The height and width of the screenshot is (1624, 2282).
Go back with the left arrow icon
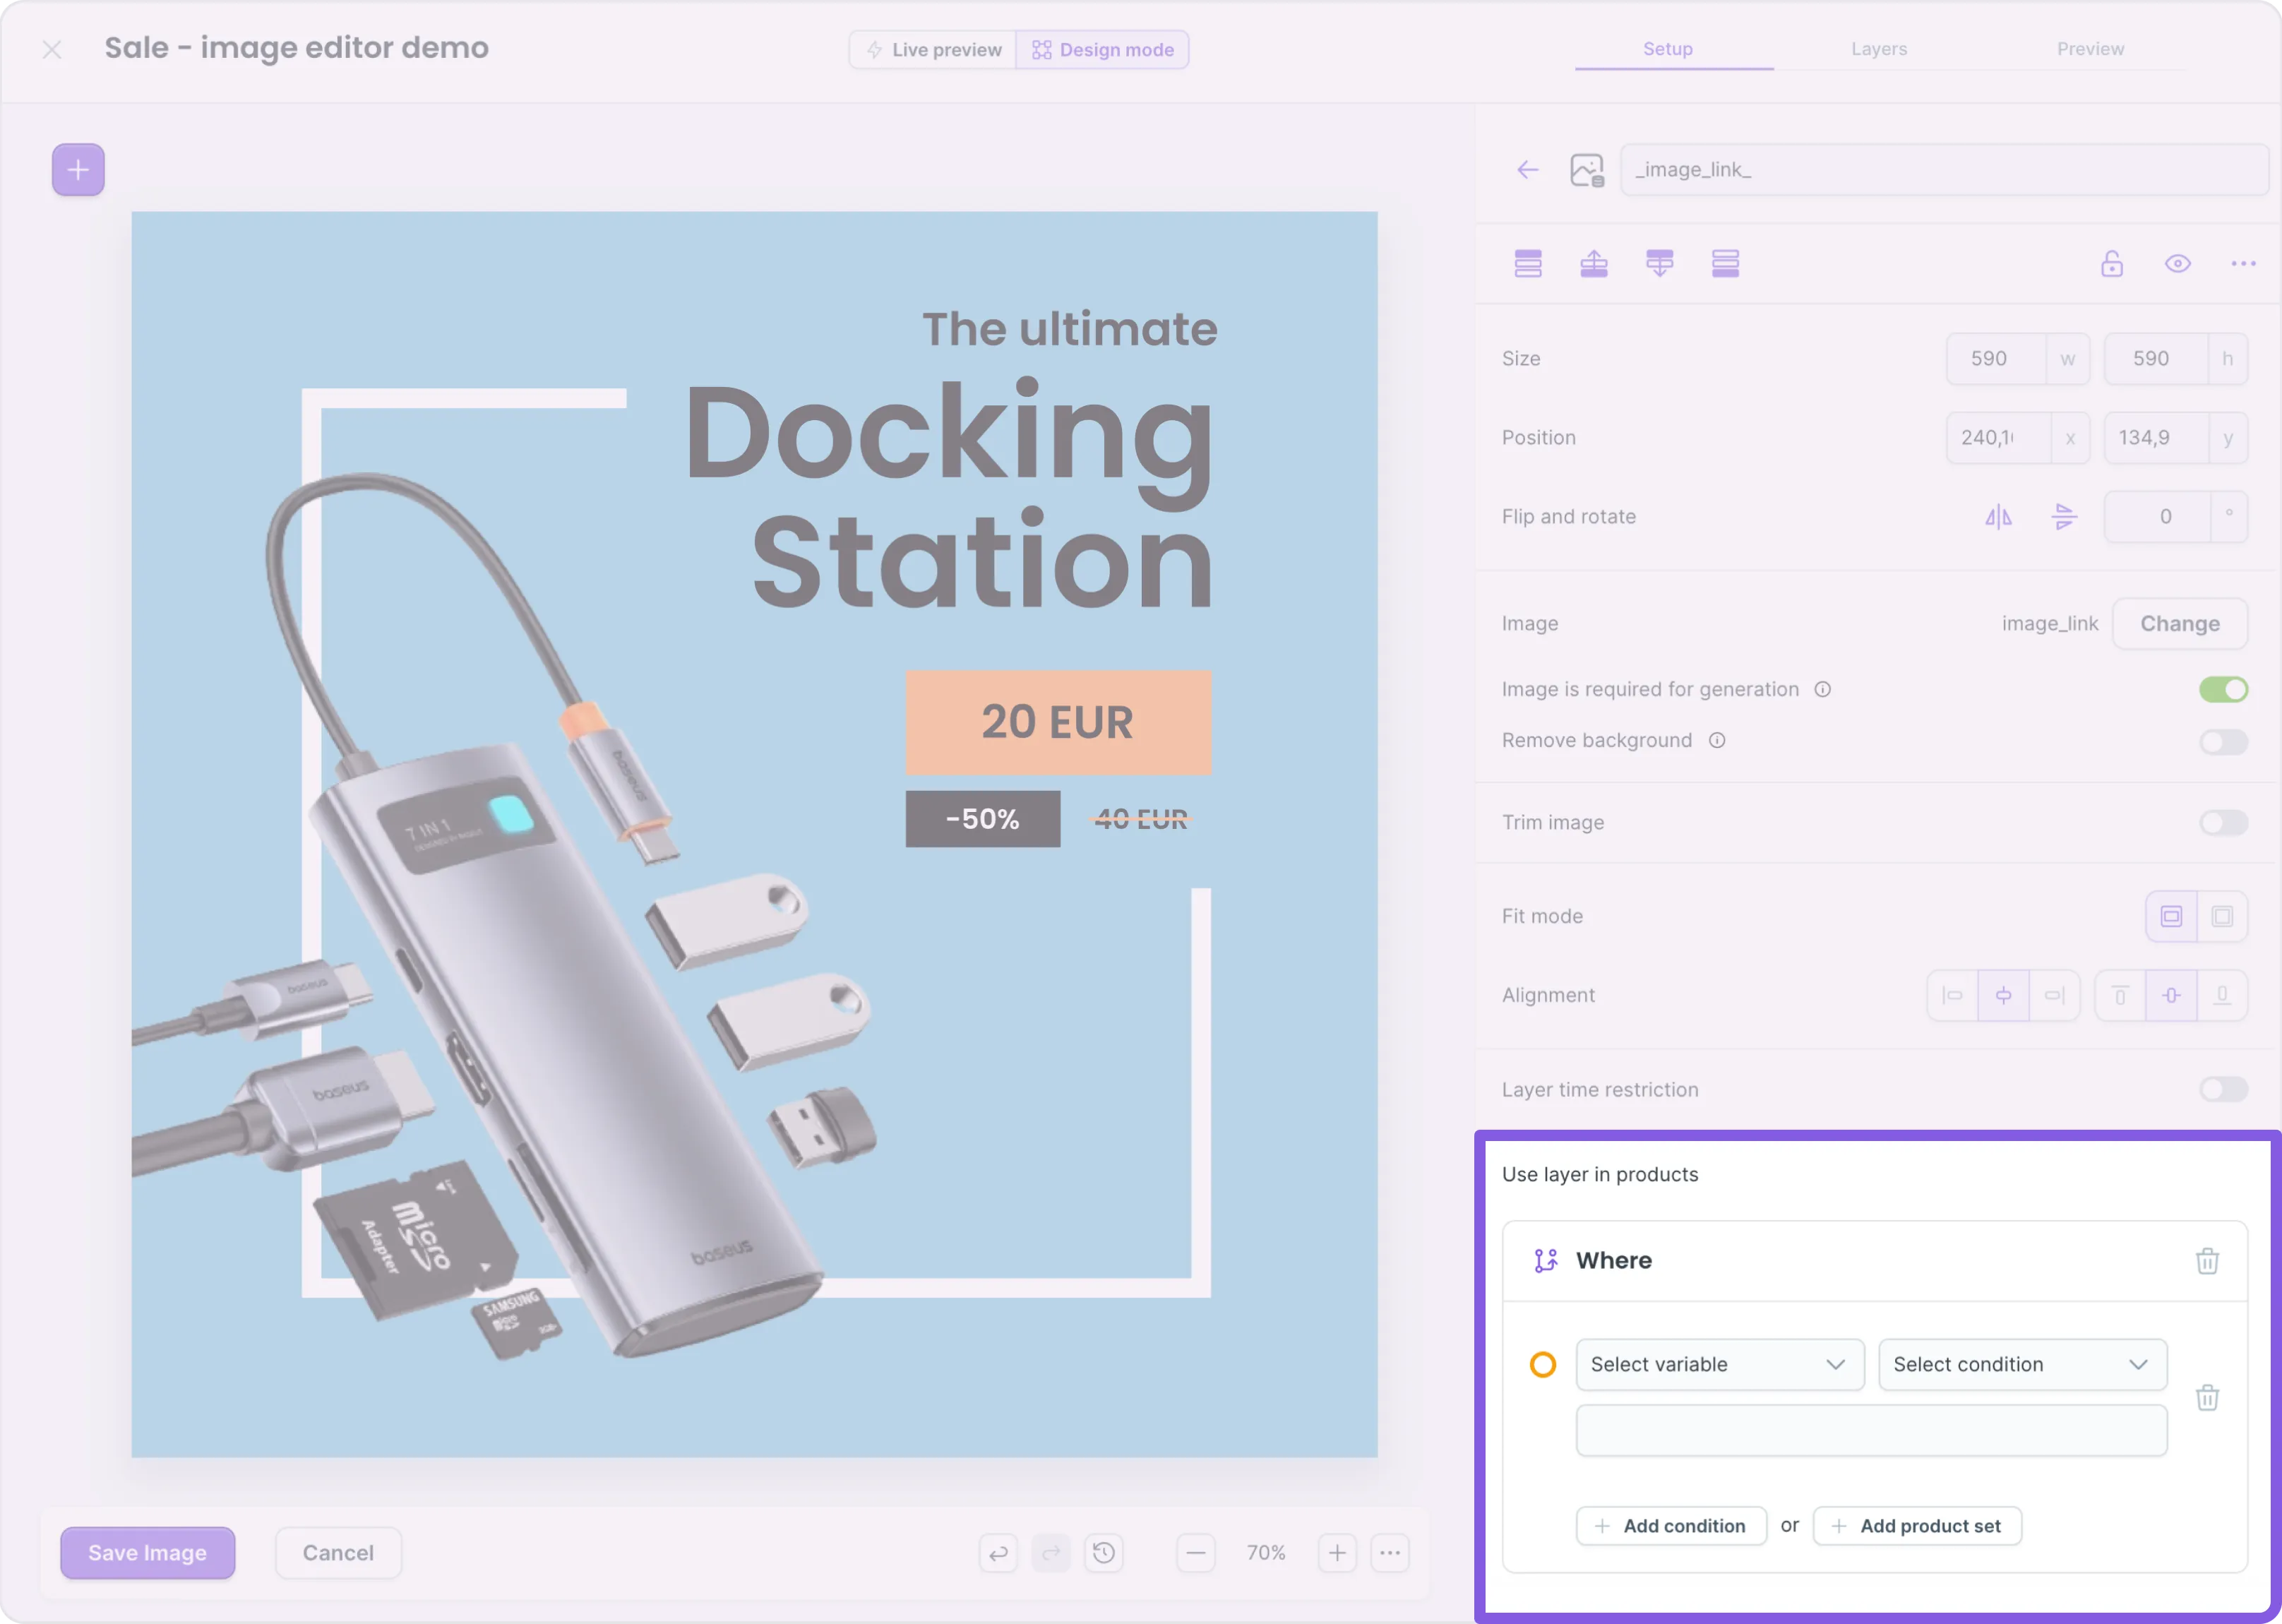tap(1527, 170)
